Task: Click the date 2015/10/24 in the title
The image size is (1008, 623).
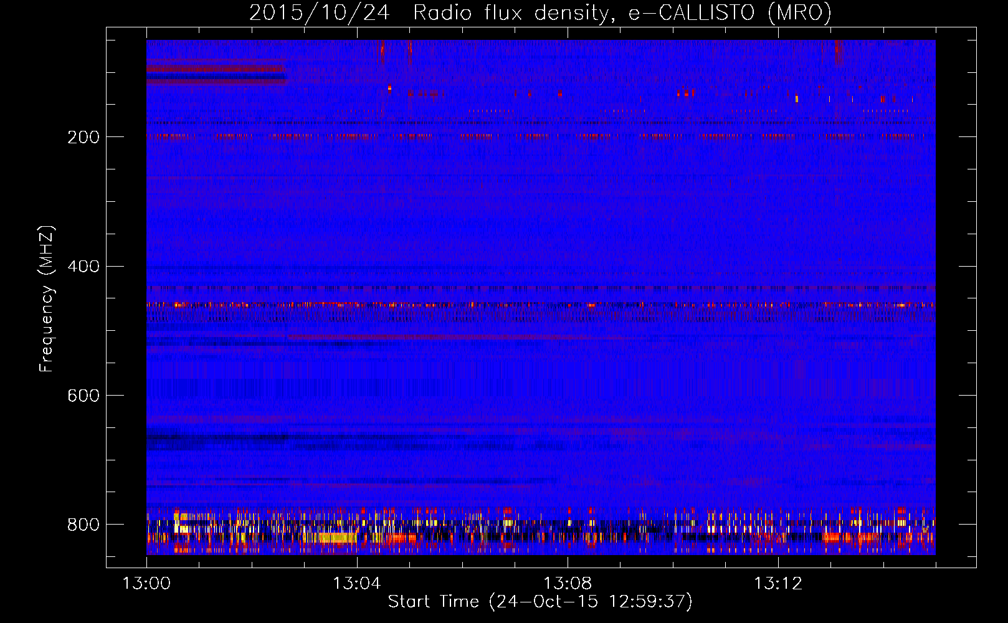Action: coord(319,12)
